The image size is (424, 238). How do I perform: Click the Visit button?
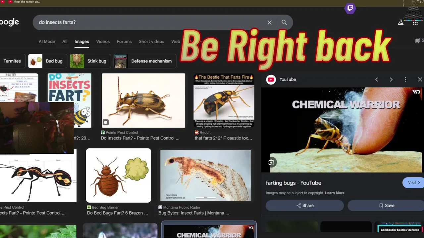(413, 182)
